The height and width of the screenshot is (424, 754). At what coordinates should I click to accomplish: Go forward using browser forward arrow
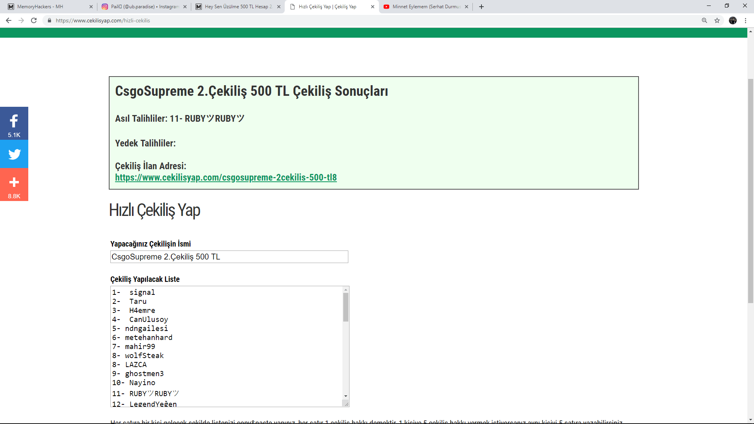[x=21, y=20]
